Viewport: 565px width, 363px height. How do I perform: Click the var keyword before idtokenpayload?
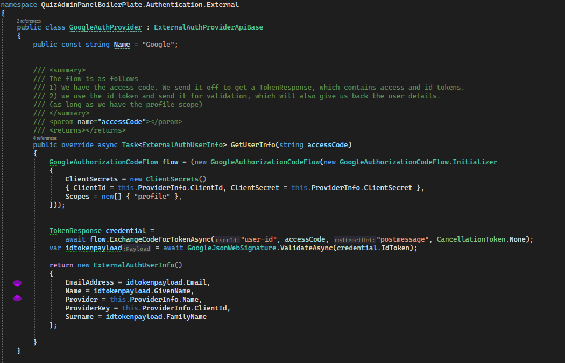[55, 248]
